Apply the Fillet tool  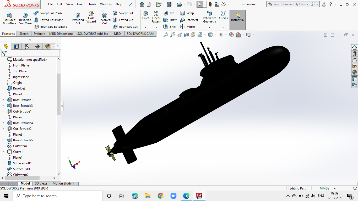point(145,15)
